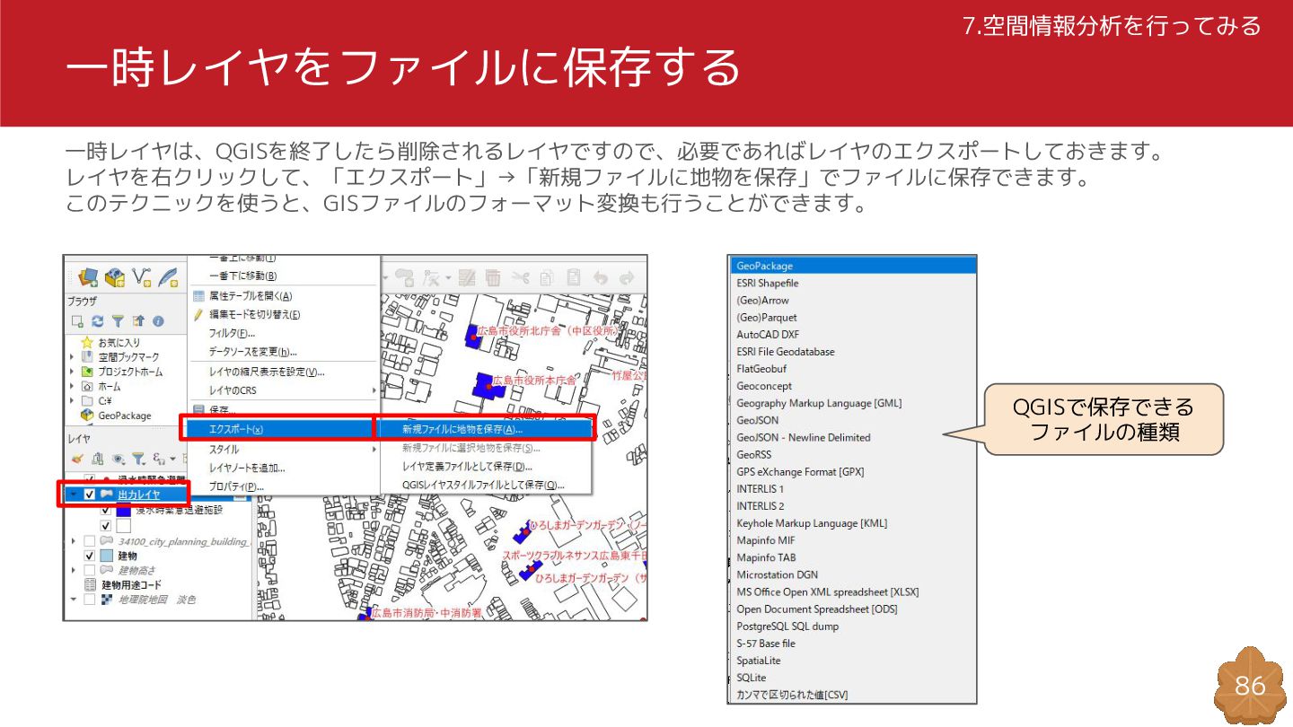
Task: Open プロパティ from context menu
Action: (285, 486)
